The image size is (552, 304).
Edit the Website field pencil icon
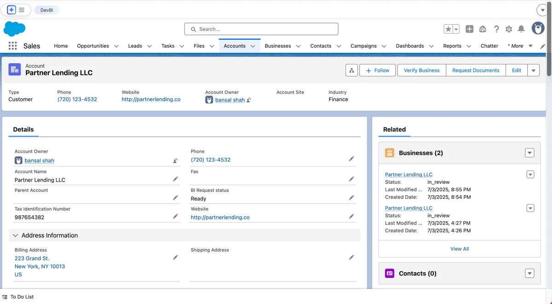tap(351, 216)
